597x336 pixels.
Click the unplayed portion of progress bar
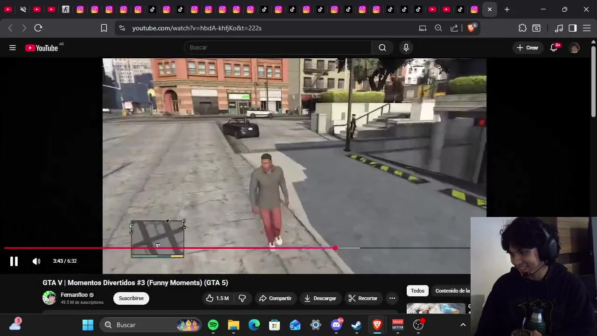tap(414, 248)
